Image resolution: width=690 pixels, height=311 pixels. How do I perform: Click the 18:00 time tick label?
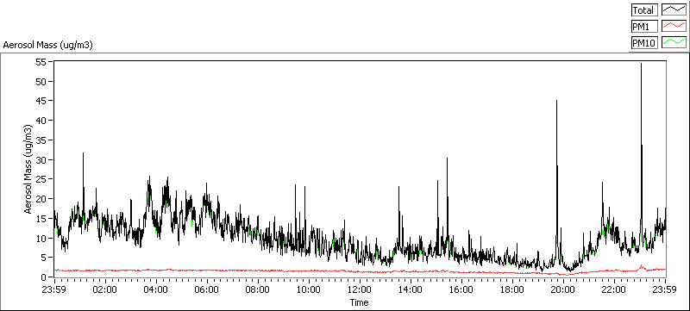tap(512, 289)
